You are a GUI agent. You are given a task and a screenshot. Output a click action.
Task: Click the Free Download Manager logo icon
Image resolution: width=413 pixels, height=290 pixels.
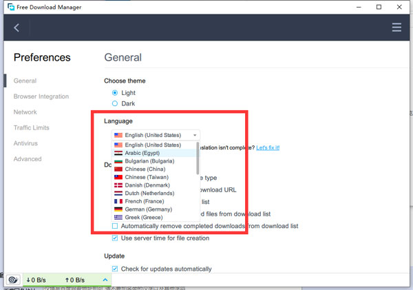click(x=11, y=7)
